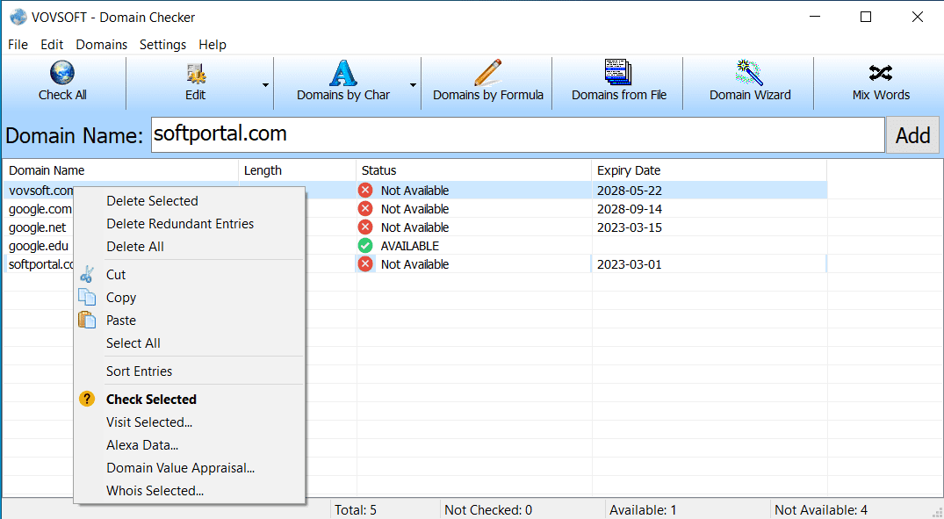Close the Domain Checker window
This screenshot has width=944, height=519.
click(917, 17)
